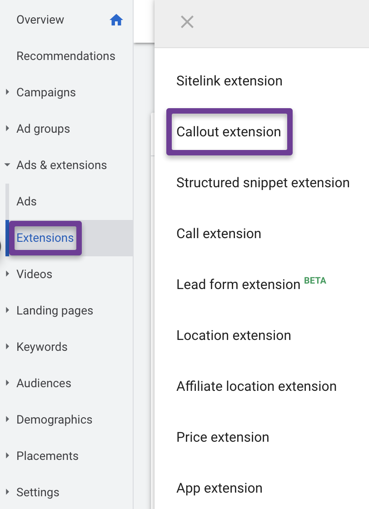
Task: Expand the Videos section arrow
Action: pyautogui.click(x=7, y=274)
